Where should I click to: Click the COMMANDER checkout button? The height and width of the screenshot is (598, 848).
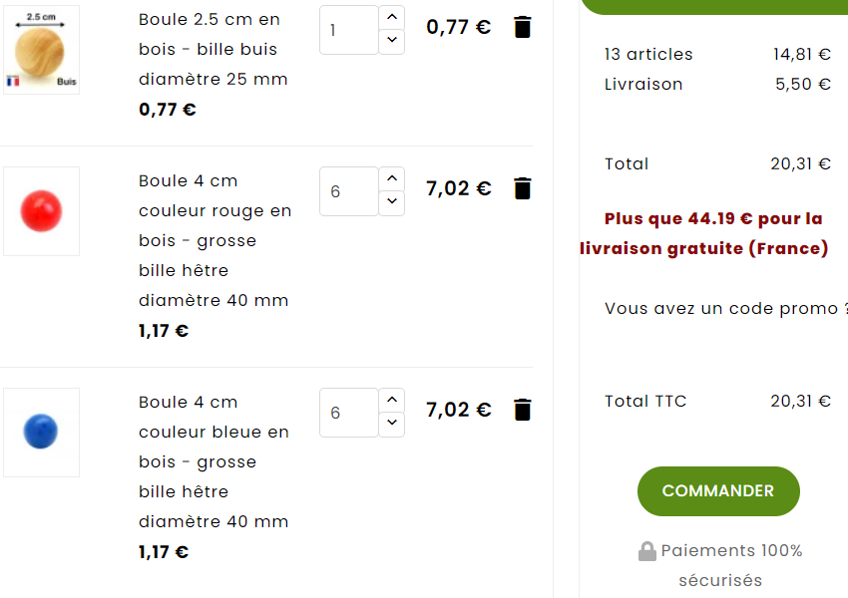pos(718,491)
